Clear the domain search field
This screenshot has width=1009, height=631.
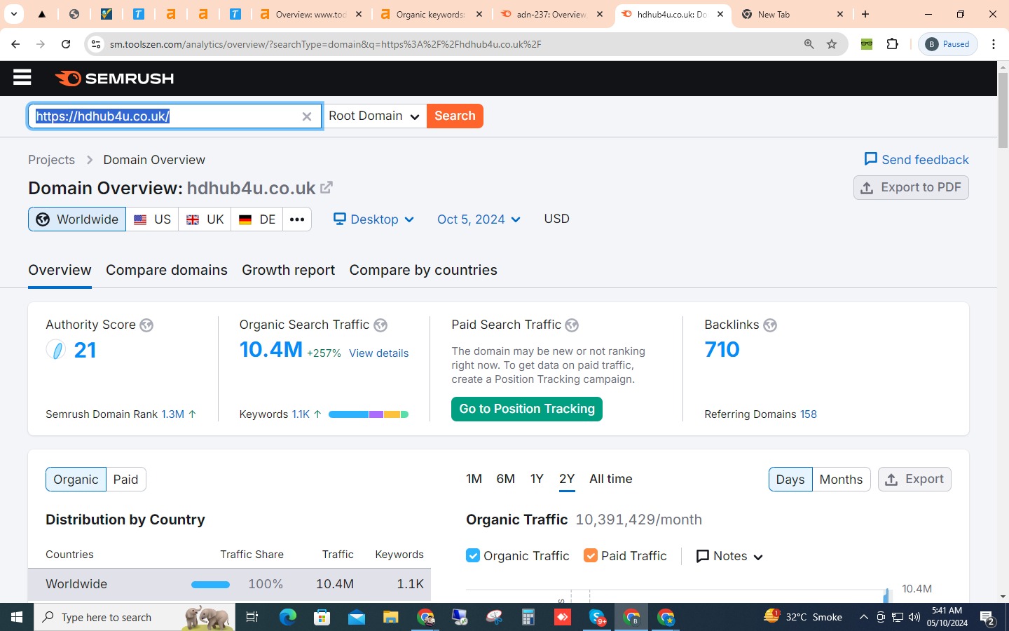click(x=306, y=116)
